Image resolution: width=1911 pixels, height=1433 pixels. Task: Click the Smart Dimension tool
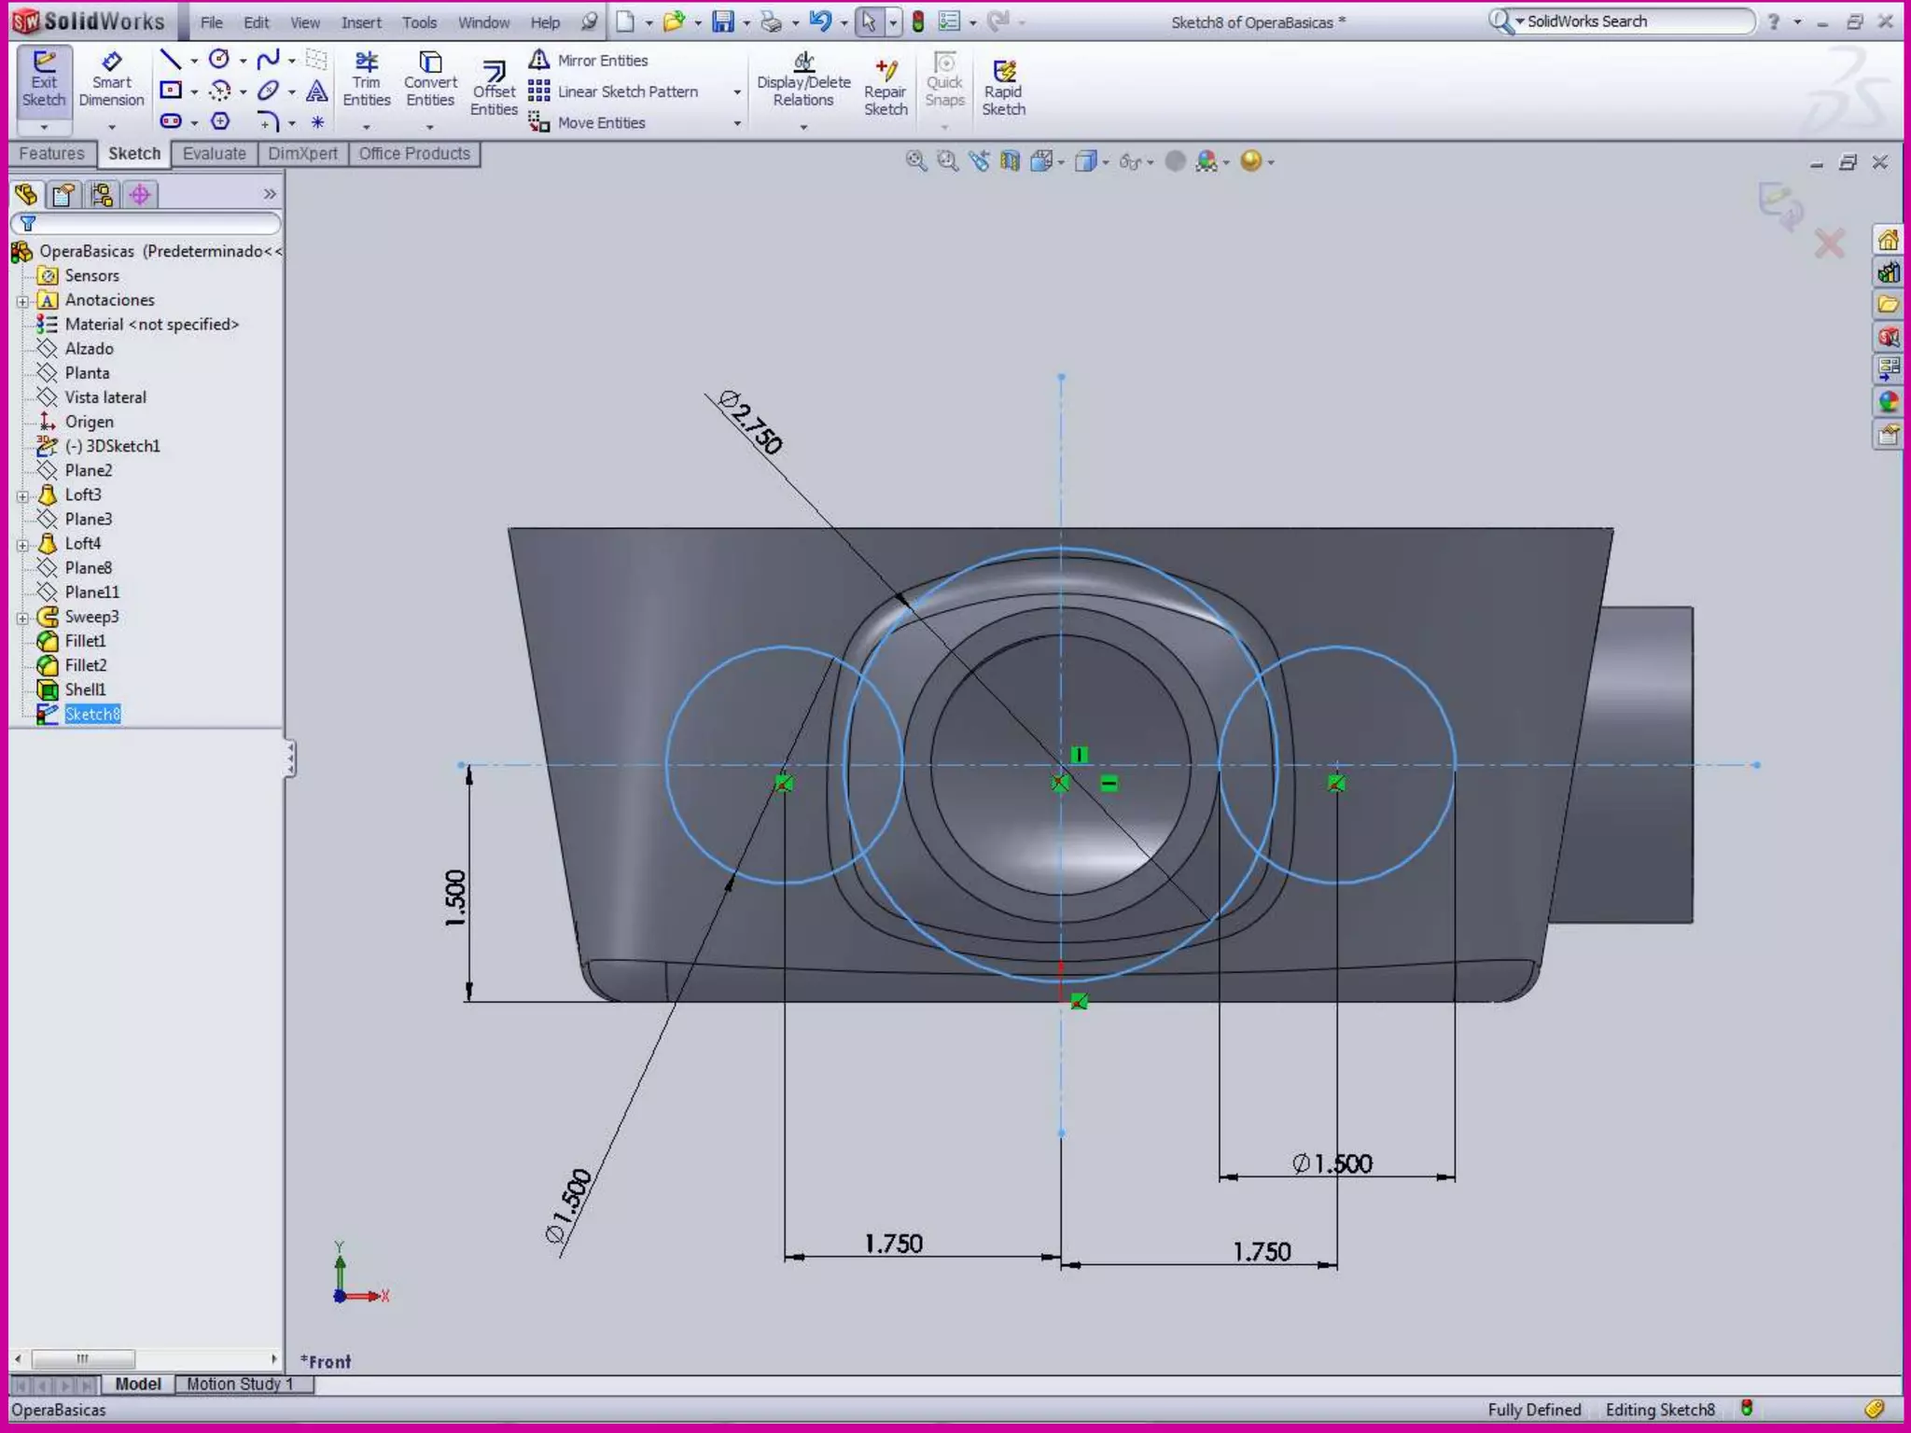point(111,80)
